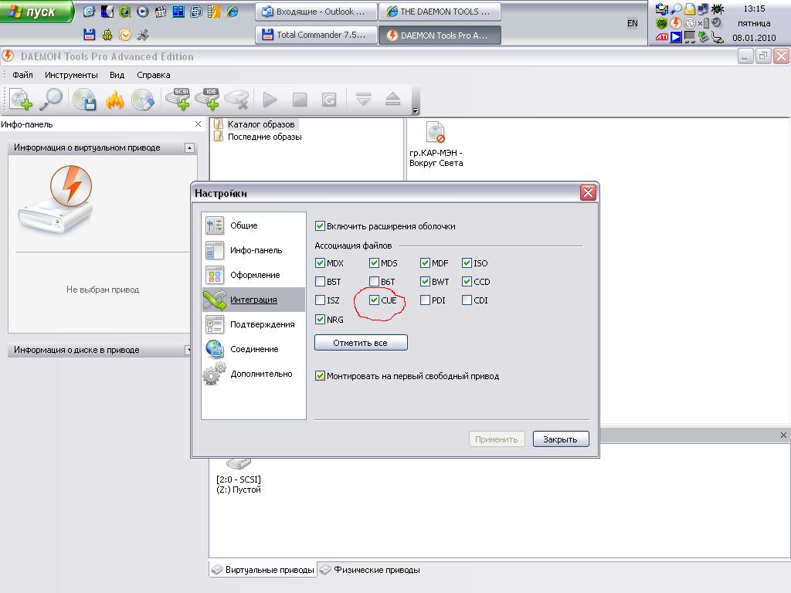Viewport: 791px width, 593px height.
Task: Click the Закрыть button in settings
Action: 560,439
